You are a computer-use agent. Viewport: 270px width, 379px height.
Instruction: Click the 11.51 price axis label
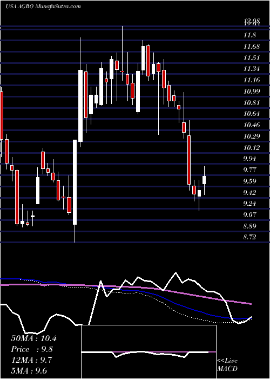point(252,58)
